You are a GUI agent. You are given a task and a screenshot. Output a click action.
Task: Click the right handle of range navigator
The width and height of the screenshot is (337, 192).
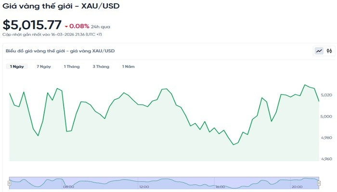320,183
